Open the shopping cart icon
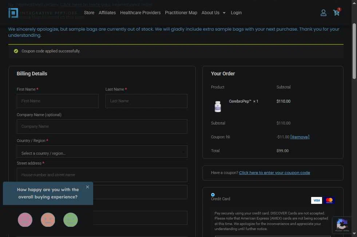The image size is (357, 237). point(336,13)
